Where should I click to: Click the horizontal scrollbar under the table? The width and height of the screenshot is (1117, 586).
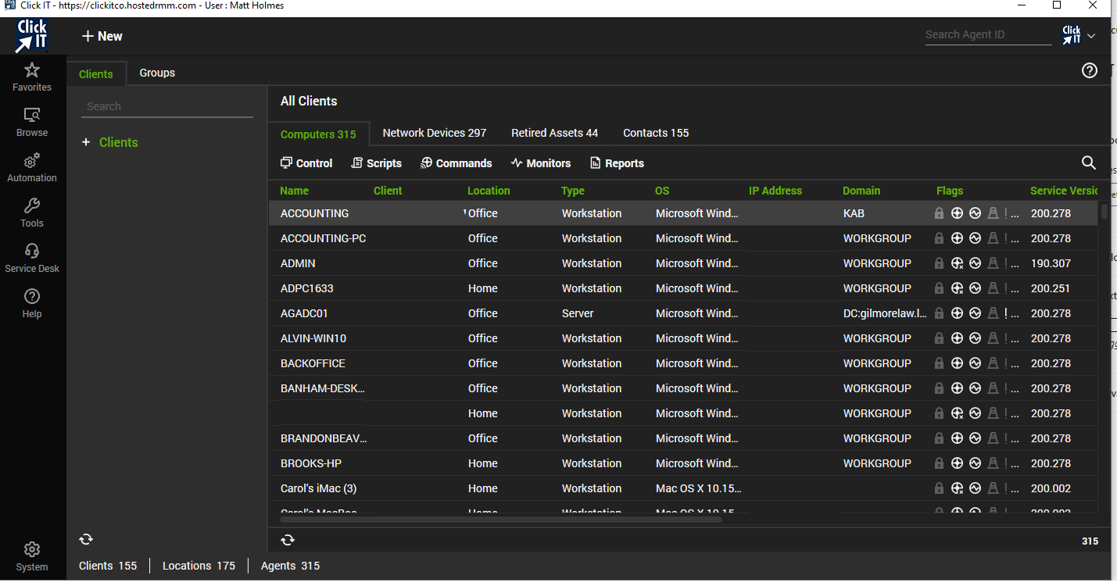pos(501,519)
